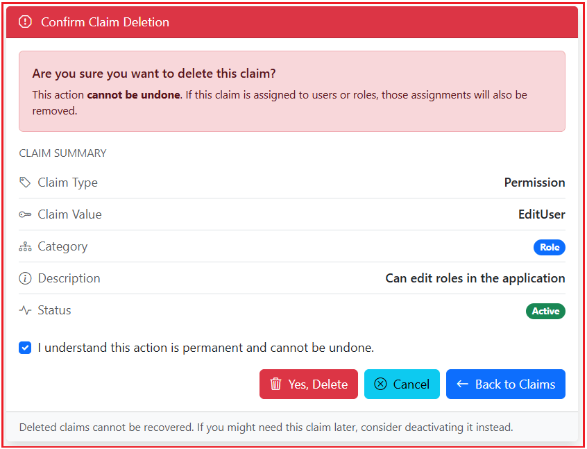
Task: Select the Permission claim type value
Action: (x=534, y=182)
